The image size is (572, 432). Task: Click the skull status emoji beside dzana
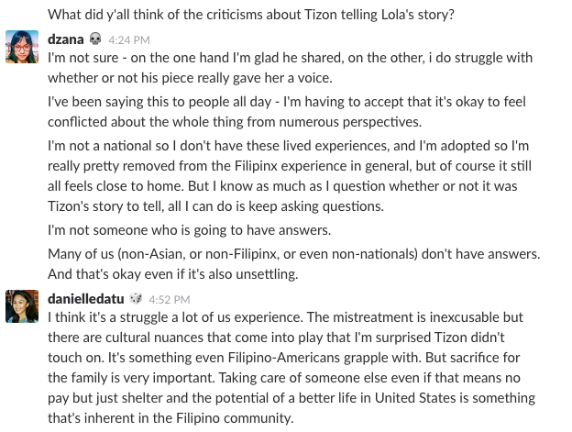[95, 39]
